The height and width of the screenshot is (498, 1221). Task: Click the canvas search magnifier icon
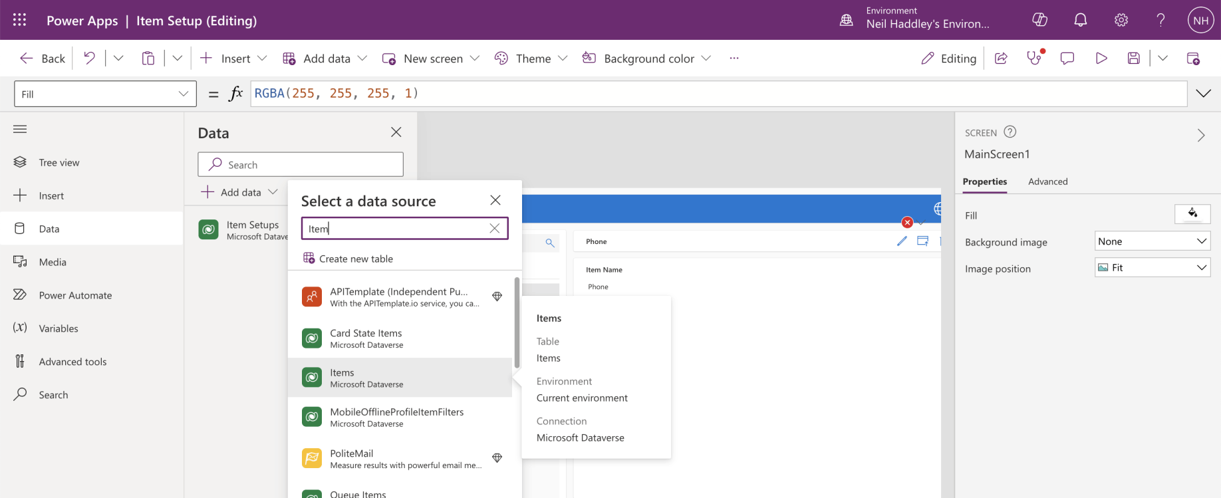pyautogui.click(x=550, y=243)
